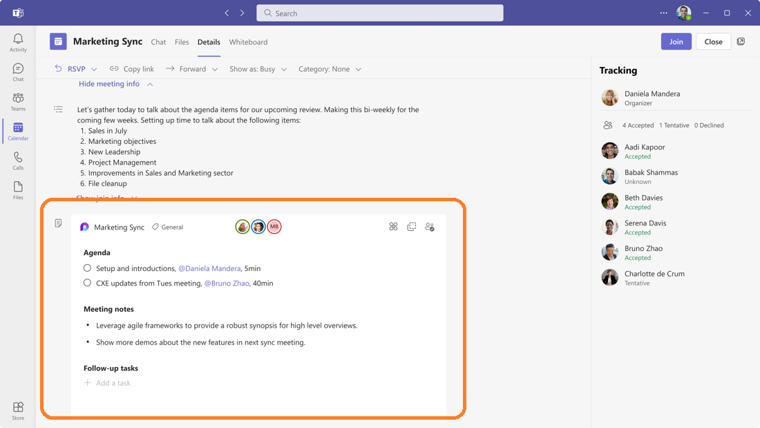
Task: Open the Activity panel in the sidebar
Action: 17,41
